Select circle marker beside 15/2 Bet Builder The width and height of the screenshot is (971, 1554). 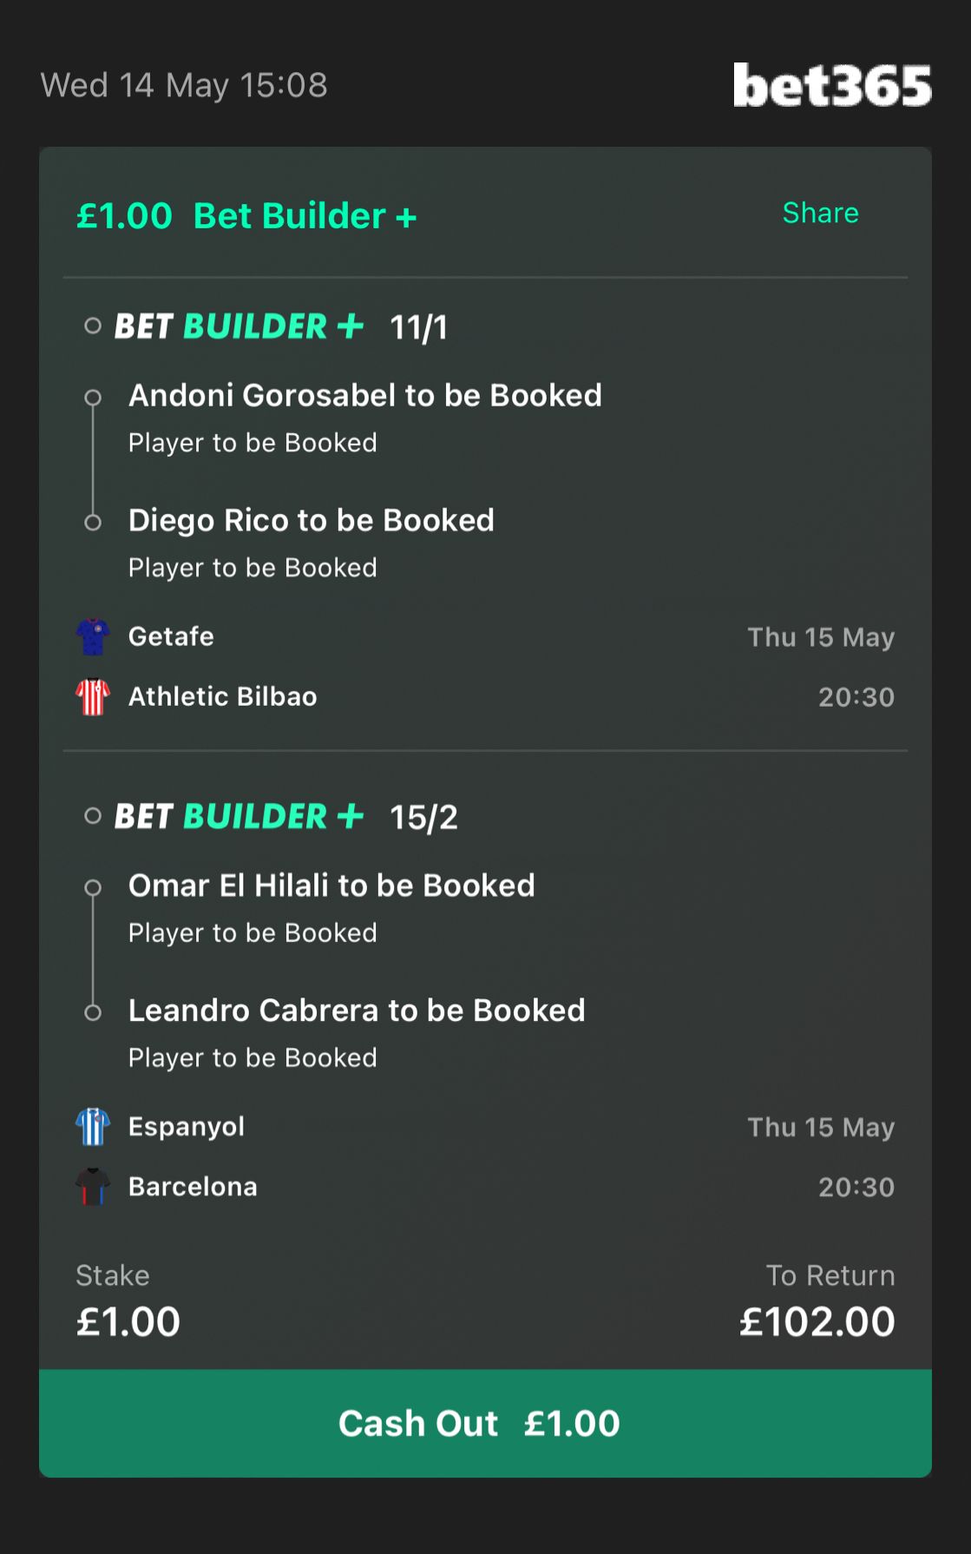click(93, 816)
